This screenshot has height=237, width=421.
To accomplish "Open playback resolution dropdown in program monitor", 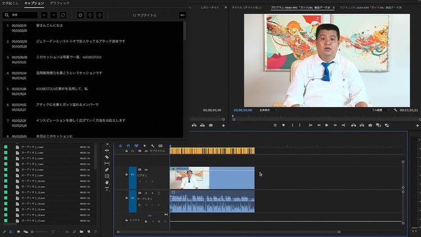I will [380, 110].
